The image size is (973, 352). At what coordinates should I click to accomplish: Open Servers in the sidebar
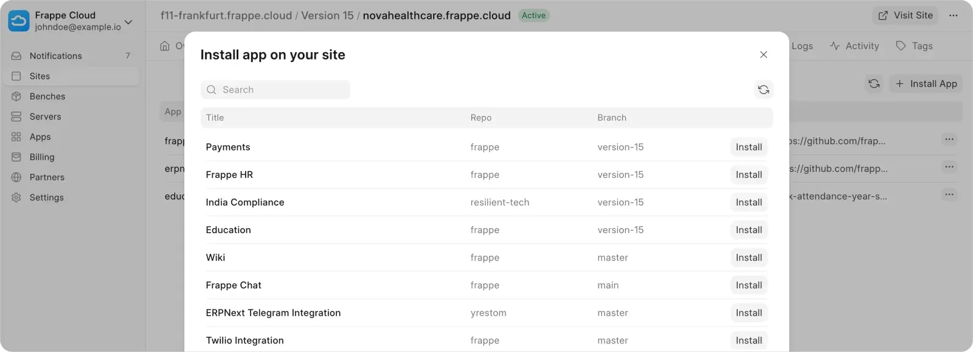(x=71, y=117)
